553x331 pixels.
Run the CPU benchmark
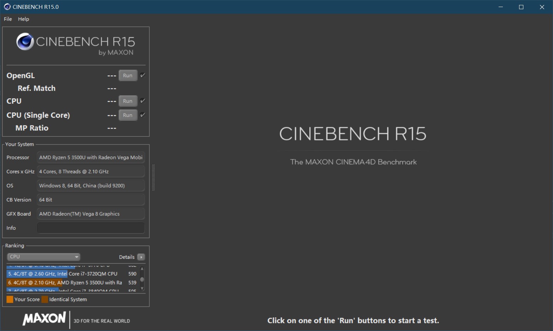(127, 101)
